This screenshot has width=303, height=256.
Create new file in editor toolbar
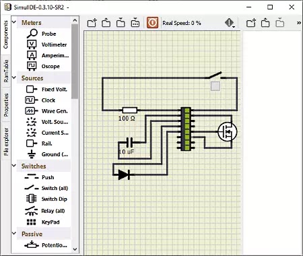[251, 23]
